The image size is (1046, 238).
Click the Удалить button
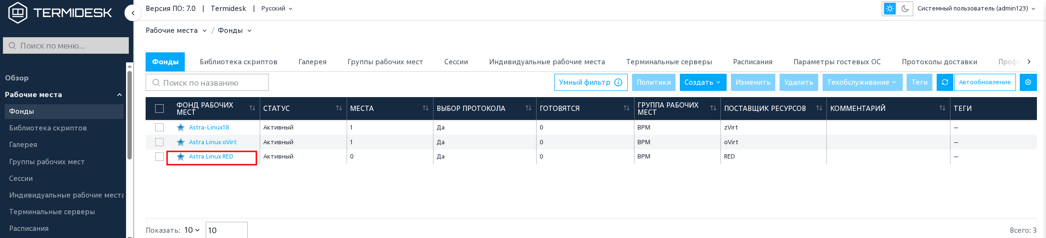click(799, 82)
